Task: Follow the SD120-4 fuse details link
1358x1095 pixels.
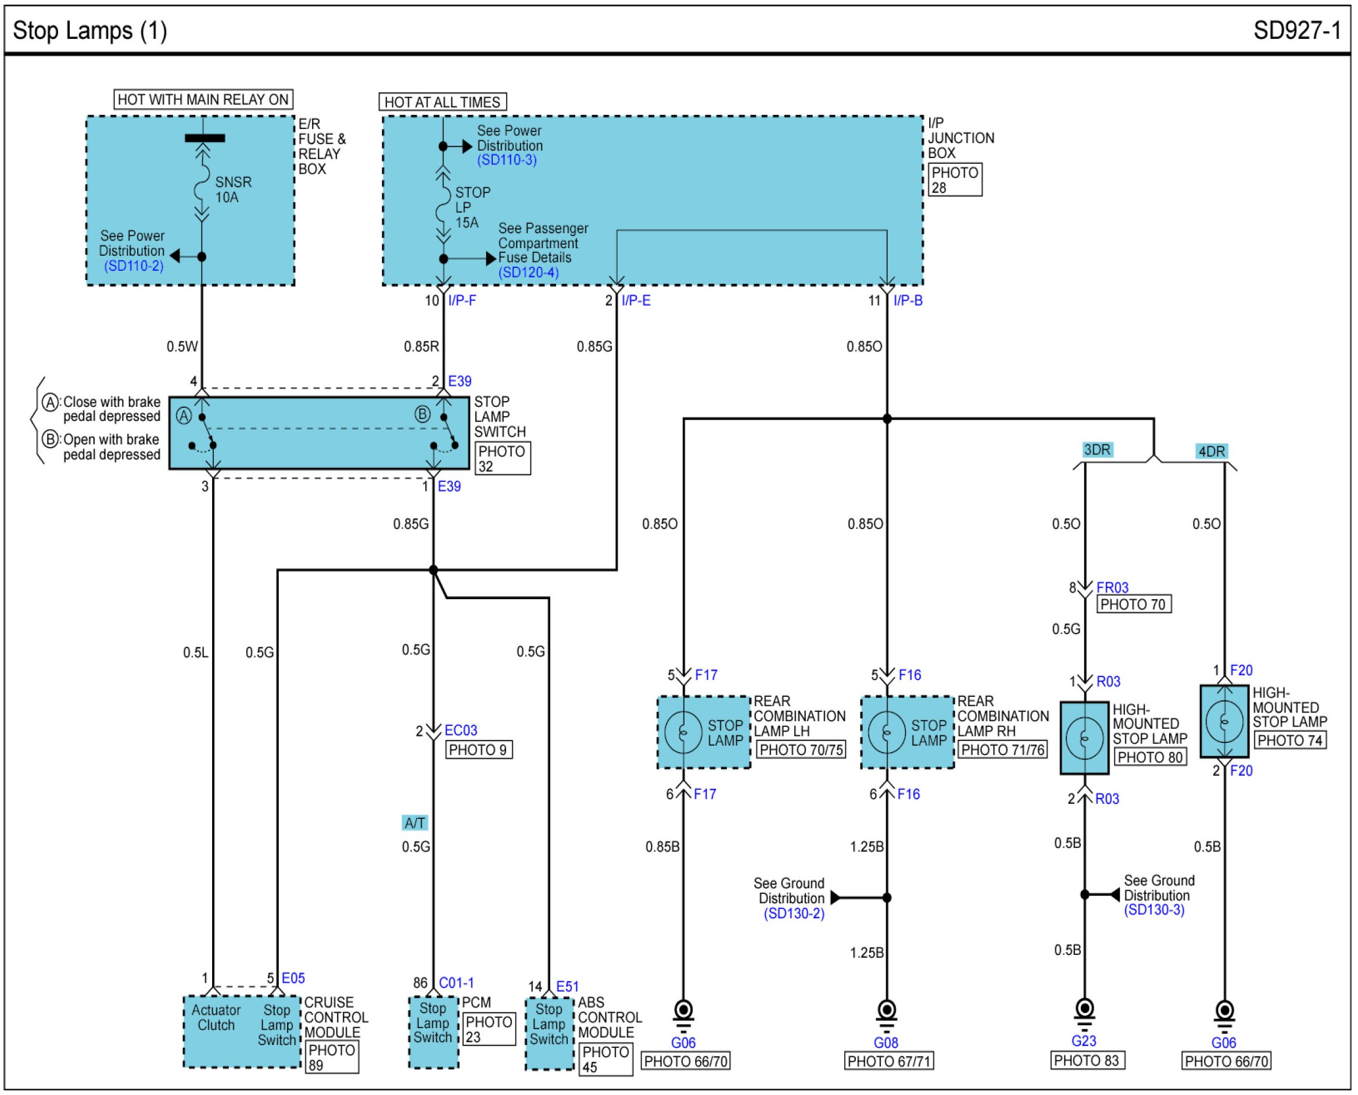Action: [528, 273]
